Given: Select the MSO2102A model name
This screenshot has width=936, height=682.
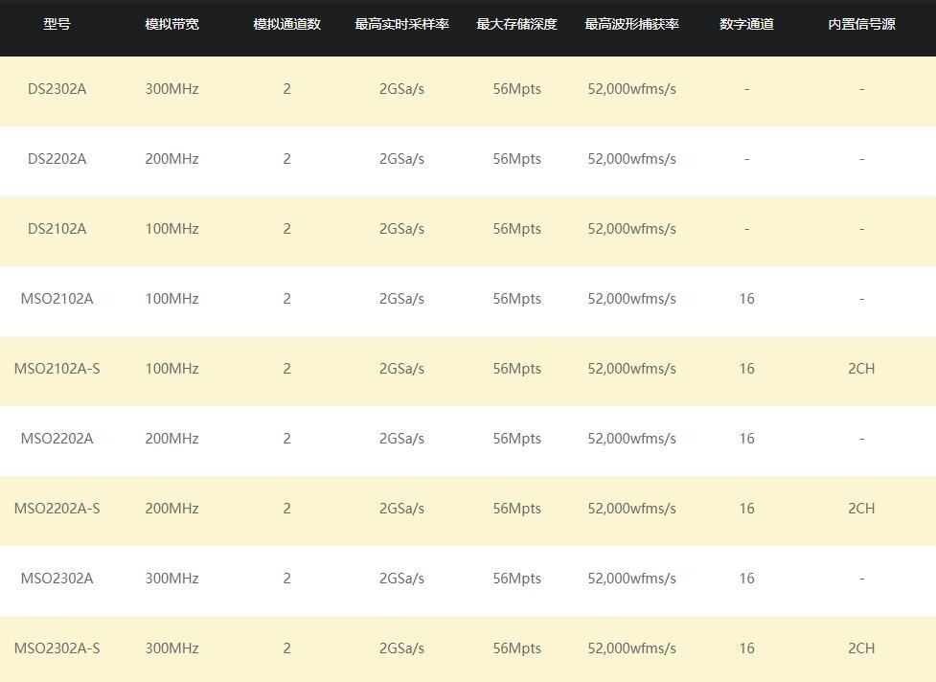Looking at the screenshot, I should (57, 299).
